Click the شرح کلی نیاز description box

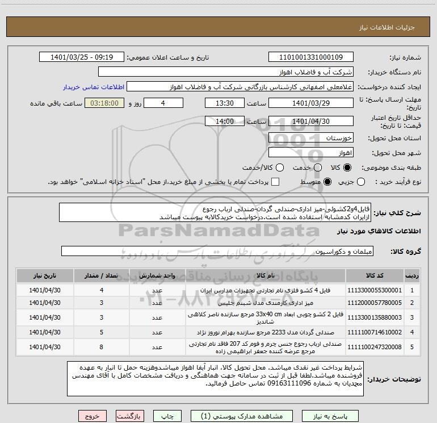pyautogui.click(x=215, y=213)
